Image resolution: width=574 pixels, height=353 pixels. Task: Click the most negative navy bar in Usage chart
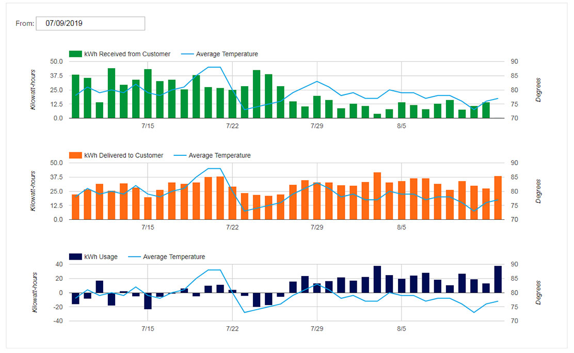tap(148, 301)
